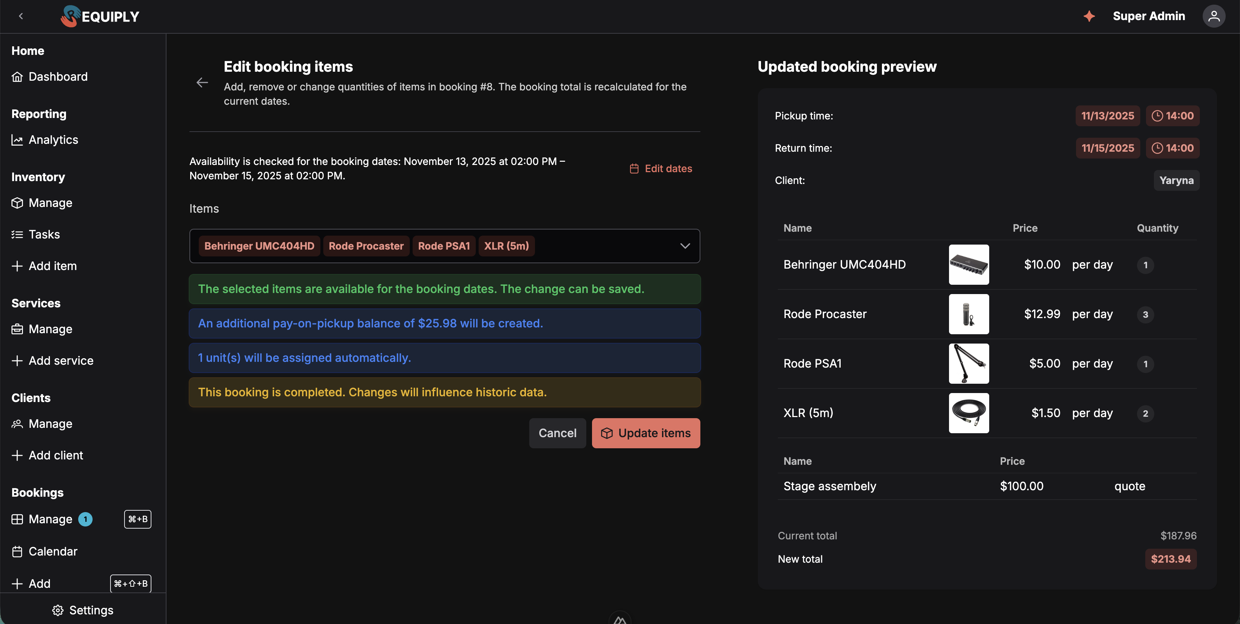Open Dashboard from the sidebar
The image size is (1240, 624).
coord(50,76)
